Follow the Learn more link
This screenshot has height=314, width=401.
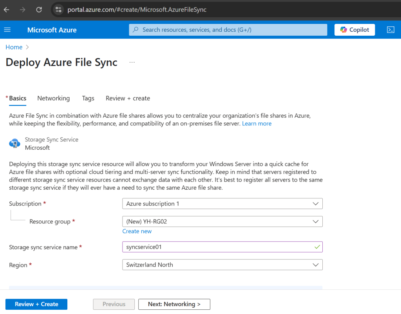[x=257, y=123]
